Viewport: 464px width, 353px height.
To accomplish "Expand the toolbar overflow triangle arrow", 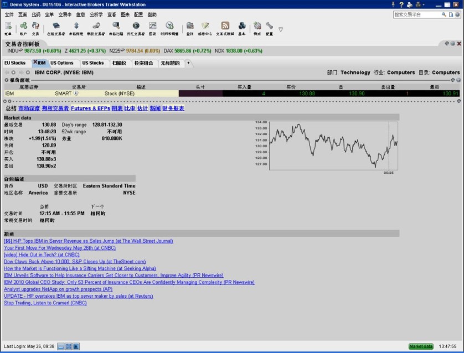I will 281,29.
